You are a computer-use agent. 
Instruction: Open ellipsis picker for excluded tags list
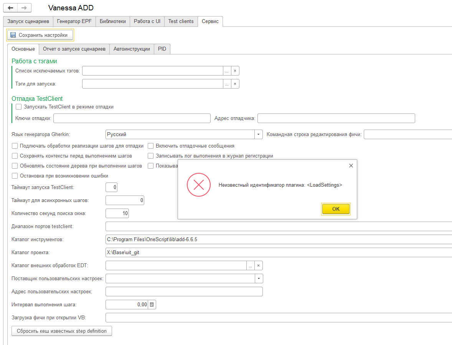[x=227, y=71]
